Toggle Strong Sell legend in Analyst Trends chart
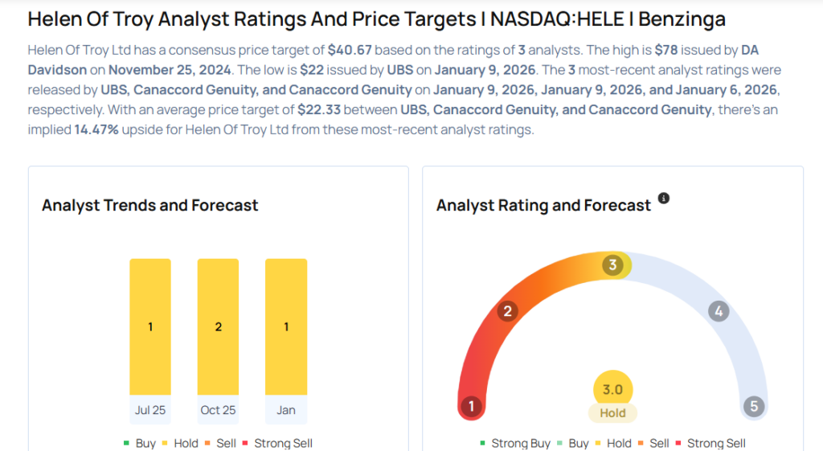823x451 pixels. (x=283, y=443)
